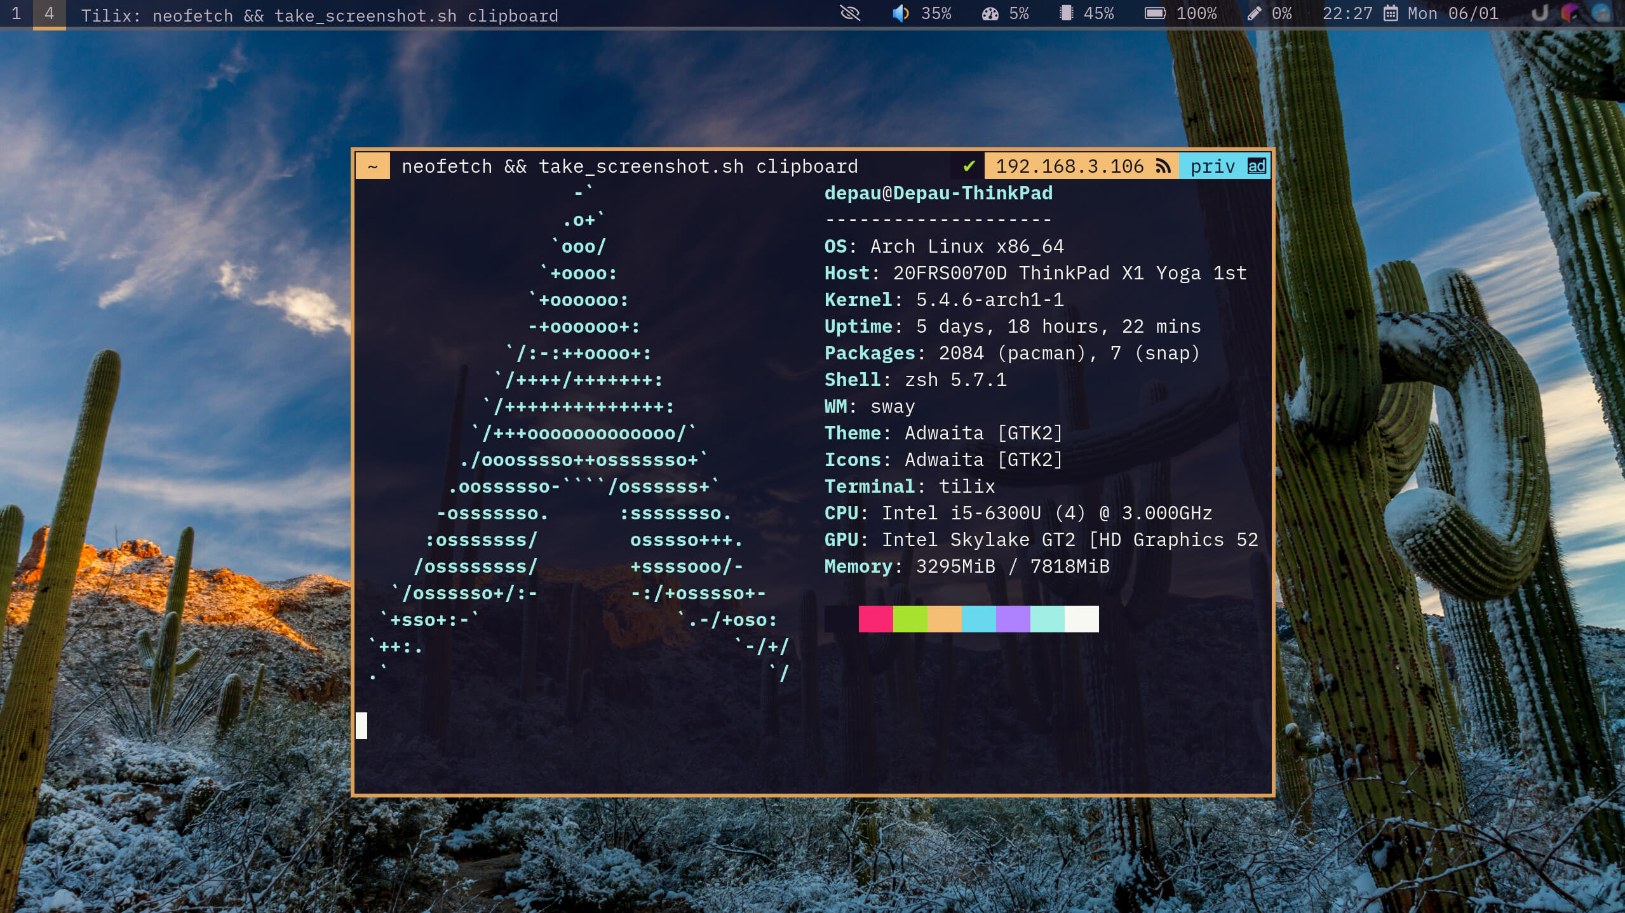This screenshot has height=913, width=1625.
Task: Open the orange-purple tray icon
Action: [x=1570, y=13]
